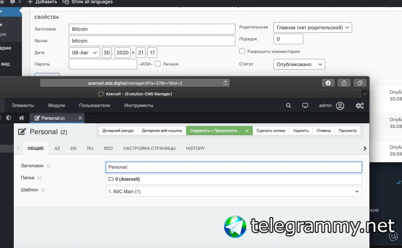Click the Заголовок field containing Bitcoin
The width and height of the screenshot is (402, 248).
[152, 29]
